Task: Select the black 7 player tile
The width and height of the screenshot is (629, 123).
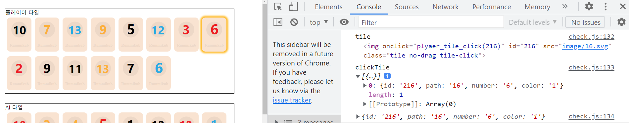Action: tap(131, 73)
